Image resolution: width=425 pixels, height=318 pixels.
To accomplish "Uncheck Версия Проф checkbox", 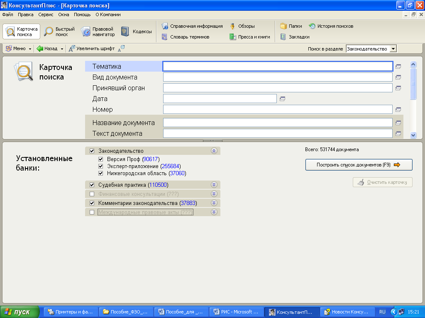I will tap(100, 159).
